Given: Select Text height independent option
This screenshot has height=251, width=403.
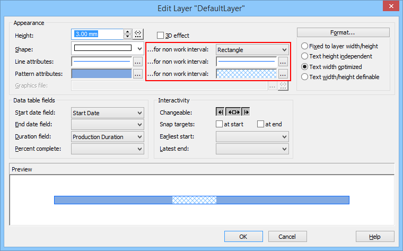Looking at the screenshot, I should pyautogui.click(x=304, y=56).
